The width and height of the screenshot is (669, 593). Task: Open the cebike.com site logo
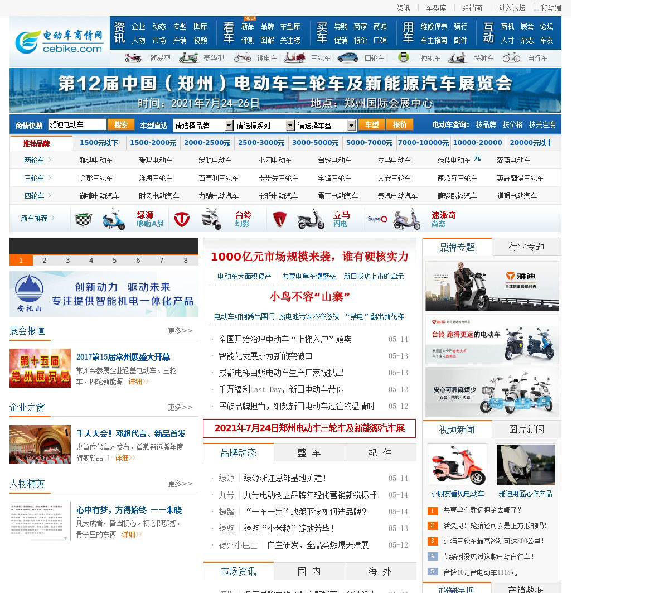tap(60, 42)
